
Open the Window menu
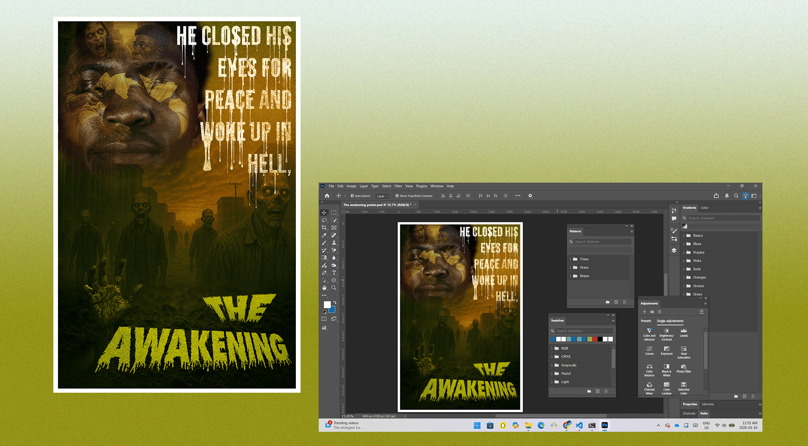(x=437, y=186)
